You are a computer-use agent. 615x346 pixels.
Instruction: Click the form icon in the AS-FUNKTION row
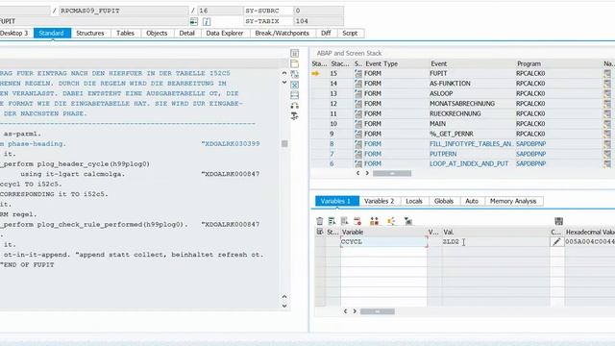358,84
